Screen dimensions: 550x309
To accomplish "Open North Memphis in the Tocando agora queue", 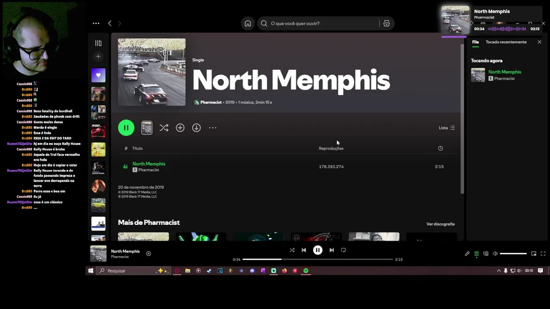I will [504, 72].
